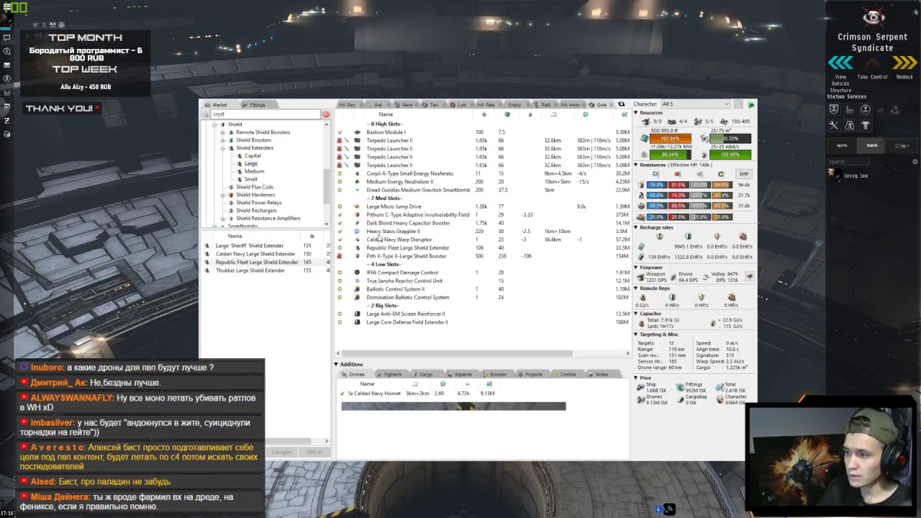The image size is (921, 518).
Task: Toggle the 5x Caldari Navy Hornet drone checkmark
Action: click(342, 394)
